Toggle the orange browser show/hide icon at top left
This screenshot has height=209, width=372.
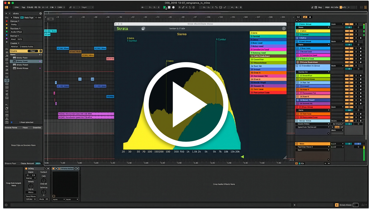[x=6, y=7]
